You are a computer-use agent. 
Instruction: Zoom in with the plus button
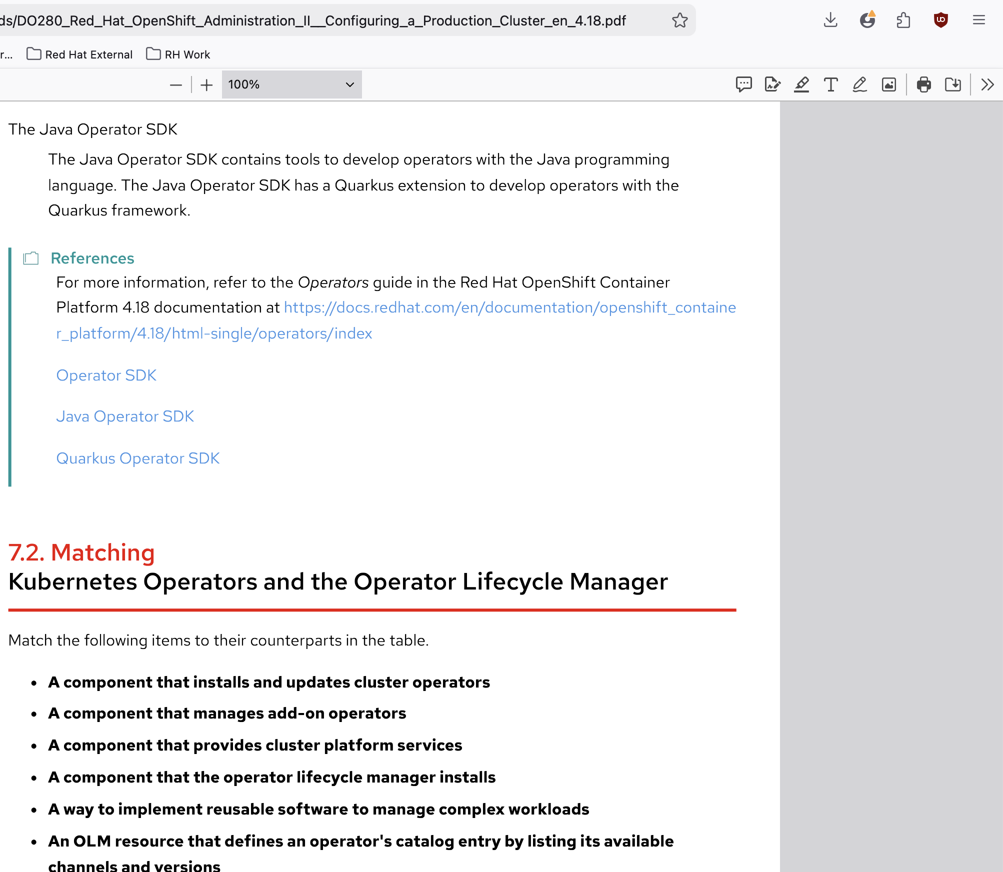206,85
